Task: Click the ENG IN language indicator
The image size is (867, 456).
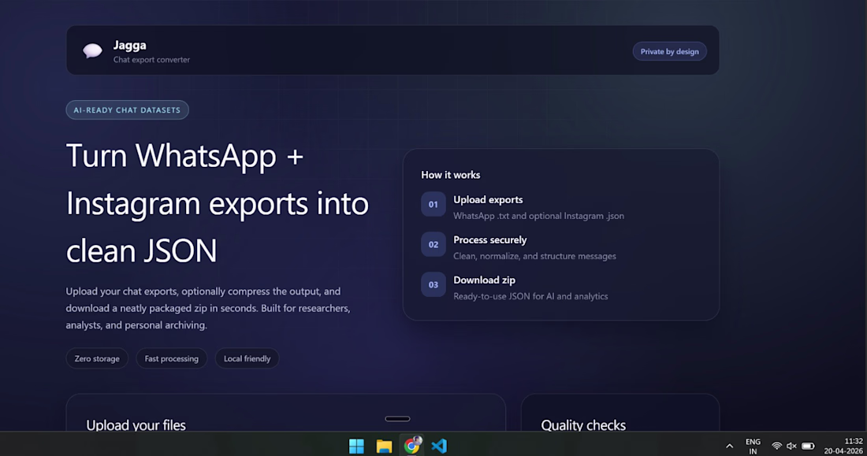Action: (x=753, y=446)
